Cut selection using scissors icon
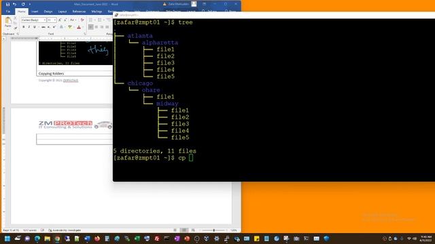The image size is (435, 244). point(15,18)
